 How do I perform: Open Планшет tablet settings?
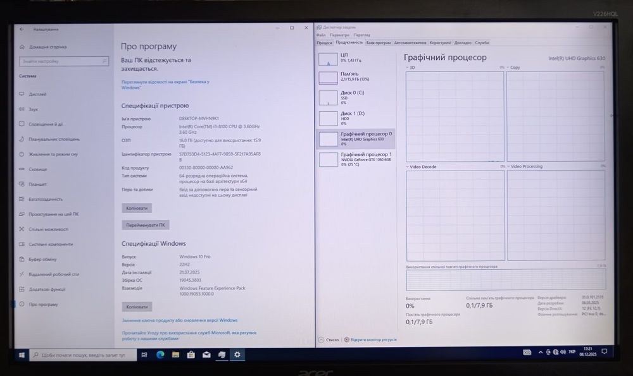pos(37,184)
